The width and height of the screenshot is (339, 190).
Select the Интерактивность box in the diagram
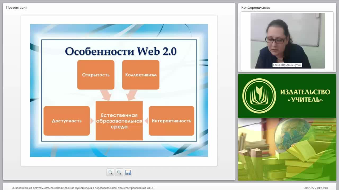(x=171, y=121)
